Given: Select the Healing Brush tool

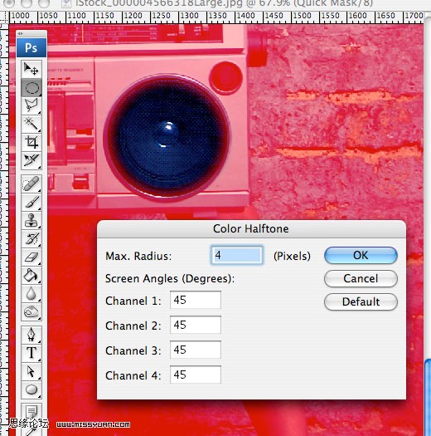Looking at the screenshot, I should (31, 184).
